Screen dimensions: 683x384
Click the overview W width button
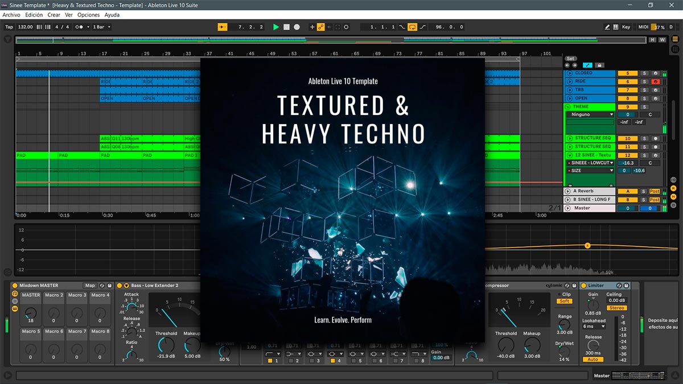click(x=661, y=40)
